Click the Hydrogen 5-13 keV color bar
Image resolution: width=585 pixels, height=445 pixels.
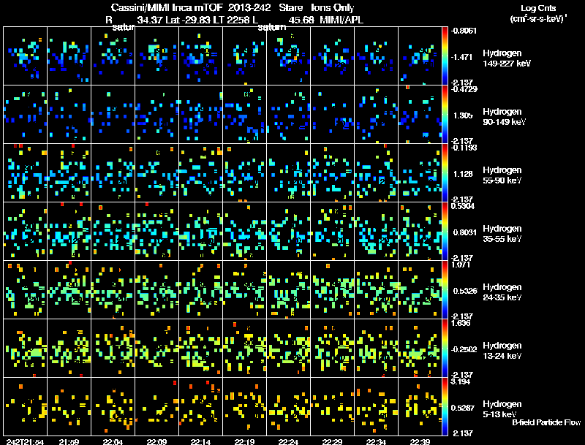click(445, 407)
